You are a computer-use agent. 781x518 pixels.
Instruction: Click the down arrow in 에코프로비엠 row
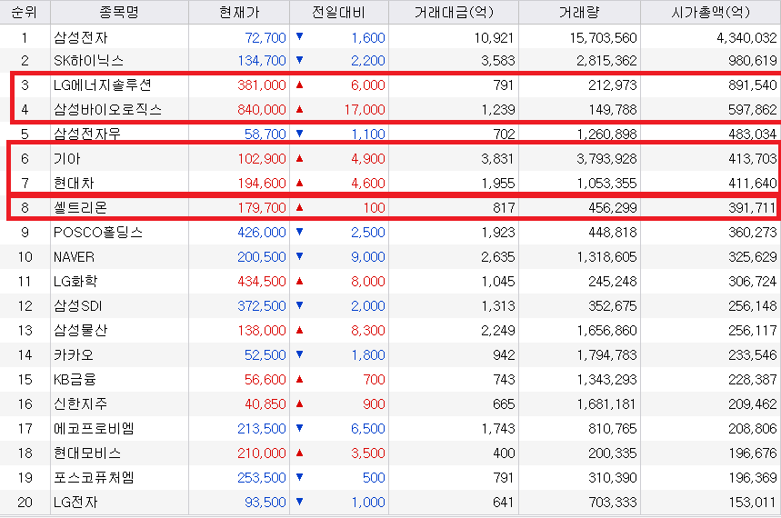(x=299, y=428)
